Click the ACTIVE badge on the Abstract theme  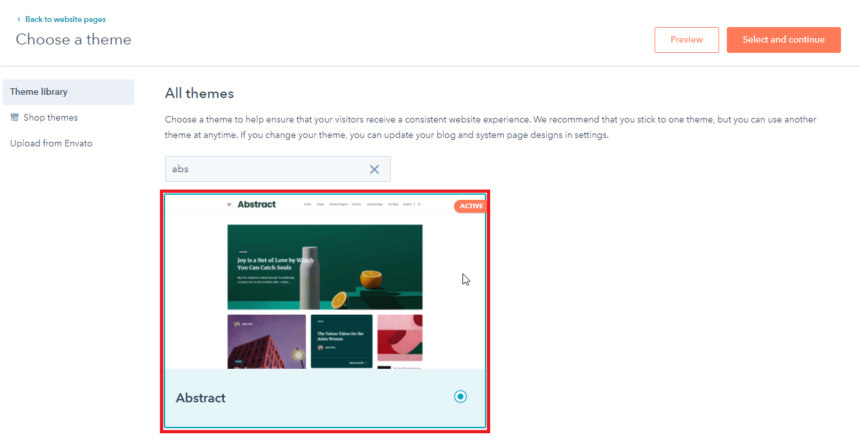[x=470, y=206]
